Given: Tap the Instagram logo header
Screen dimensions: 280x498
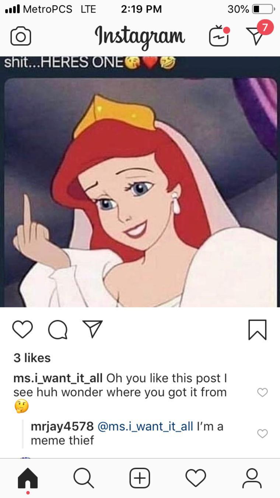Looking at the screenshot, I should pos(140,36).
